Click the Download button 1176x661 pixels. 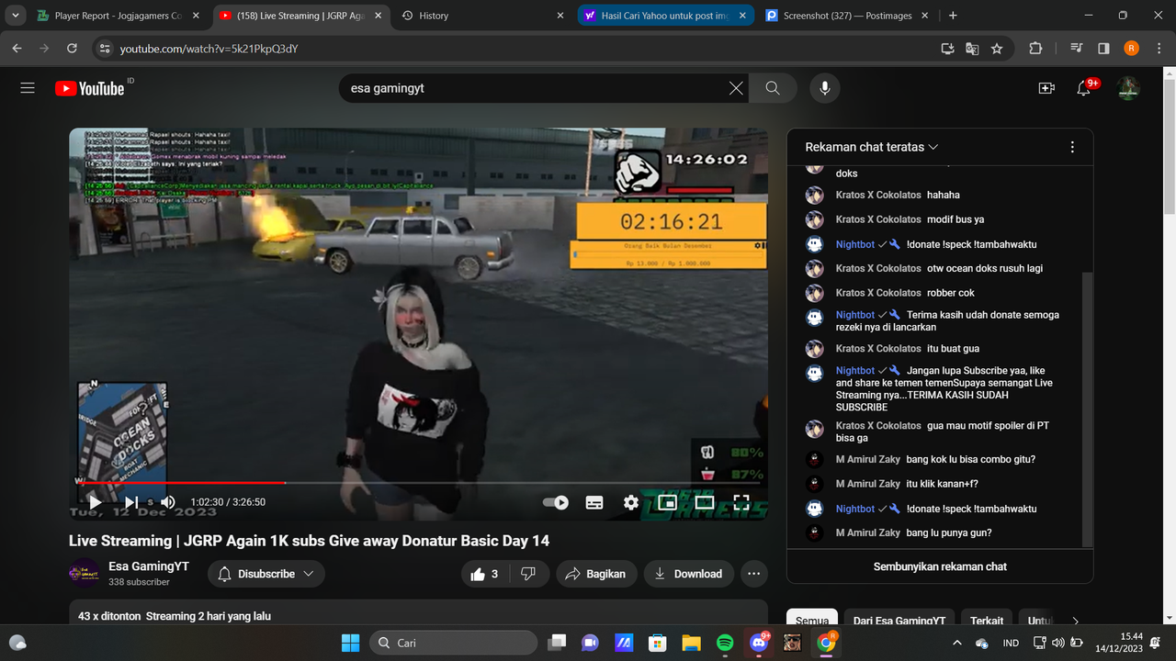tap(689, 574)
